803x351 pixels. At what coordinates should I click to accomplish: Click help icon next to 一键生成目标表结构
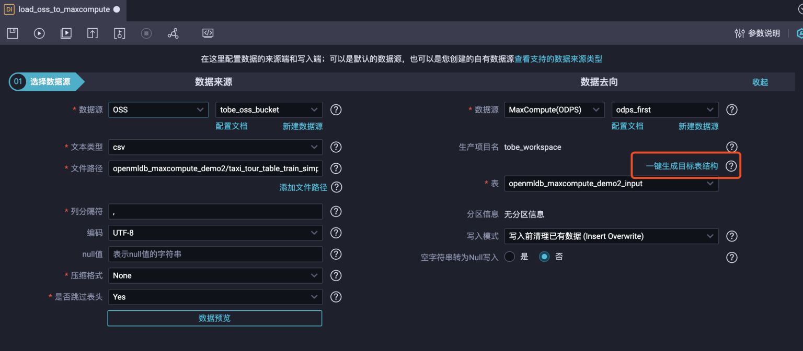[x=731, y=166]
